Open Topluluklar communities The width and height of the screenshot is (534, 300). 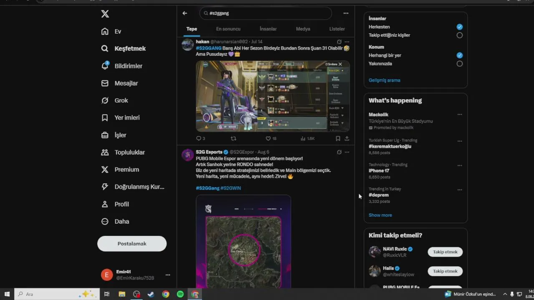[123, 152]
